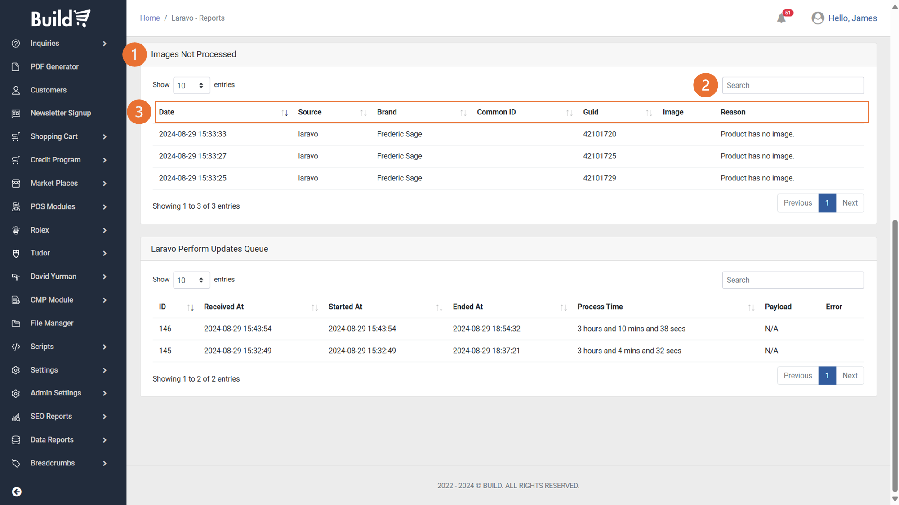Click the collapse sidebar arrow icon

[x=17, y=492]
